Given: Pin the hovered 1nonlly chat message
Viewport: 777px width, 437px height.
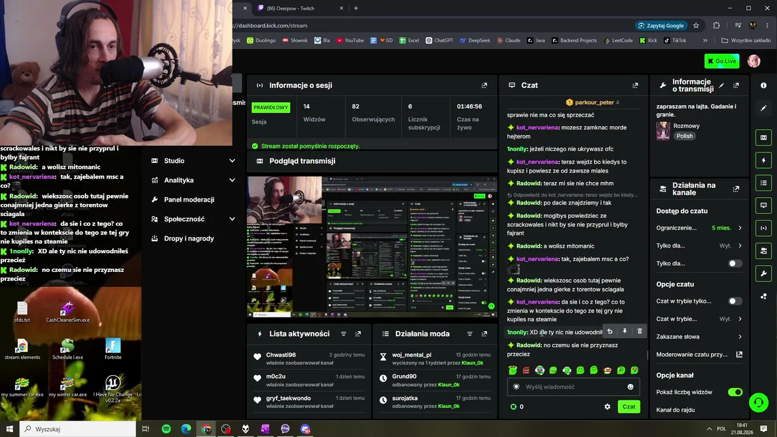Looking at the screenshot, I should click(x=625, y=331).
